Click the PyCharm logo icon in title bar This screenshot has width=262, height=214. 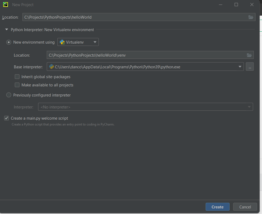point(6,5)
